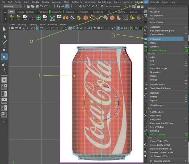Open Cylindrical mapping option box
The height and width of the screenshot is (164, 189).
(186, 39)
